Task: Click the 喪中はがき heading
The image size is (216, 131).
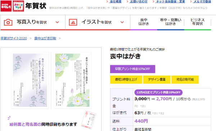Action: (125, 56)
